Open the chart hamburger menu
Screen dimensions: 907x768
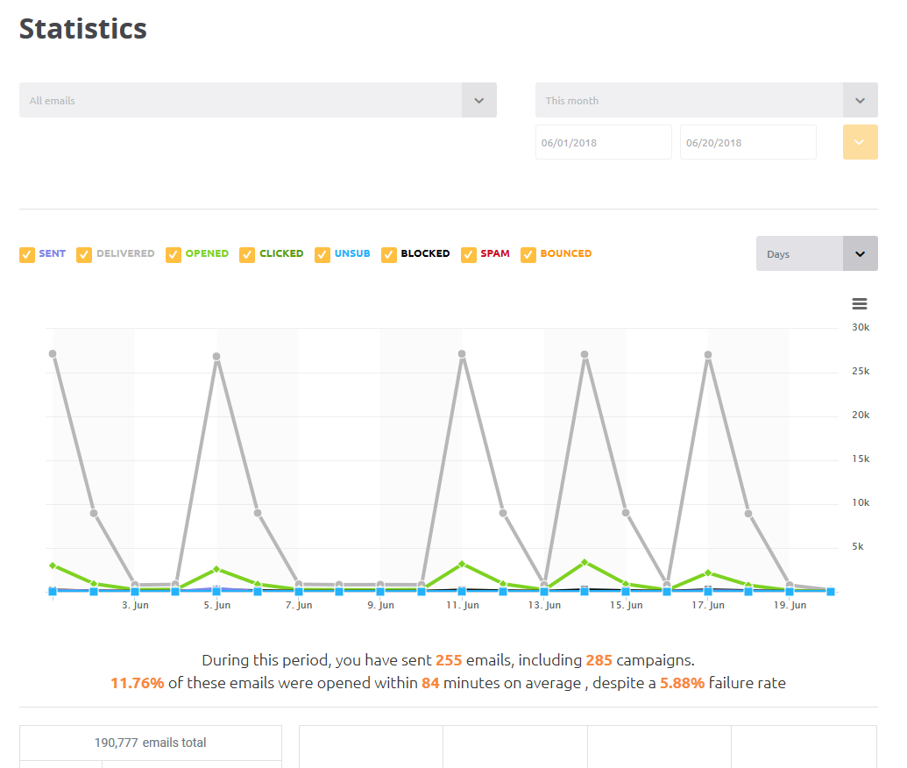(859, 304)
